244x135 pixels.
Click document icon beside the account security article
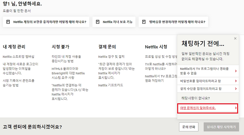point(8,22)
